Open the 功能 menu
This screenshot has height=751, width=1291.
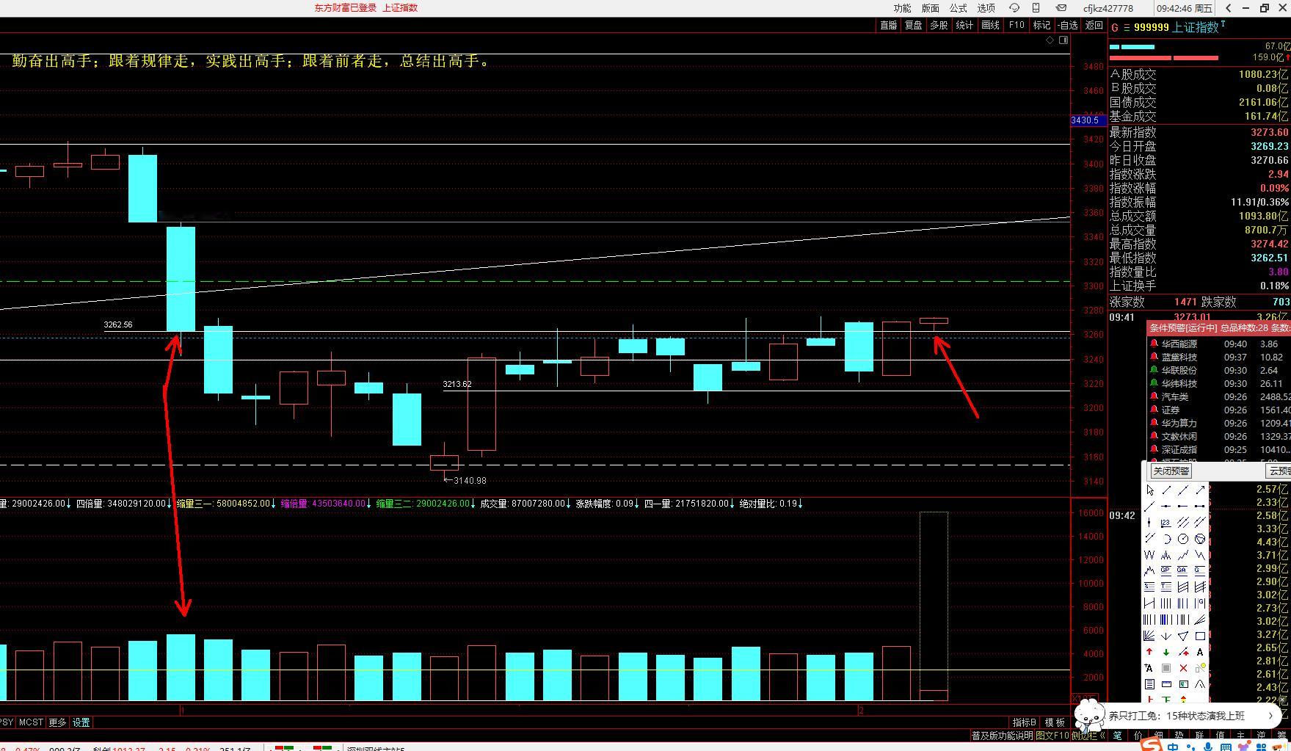(x=902, y=8)
